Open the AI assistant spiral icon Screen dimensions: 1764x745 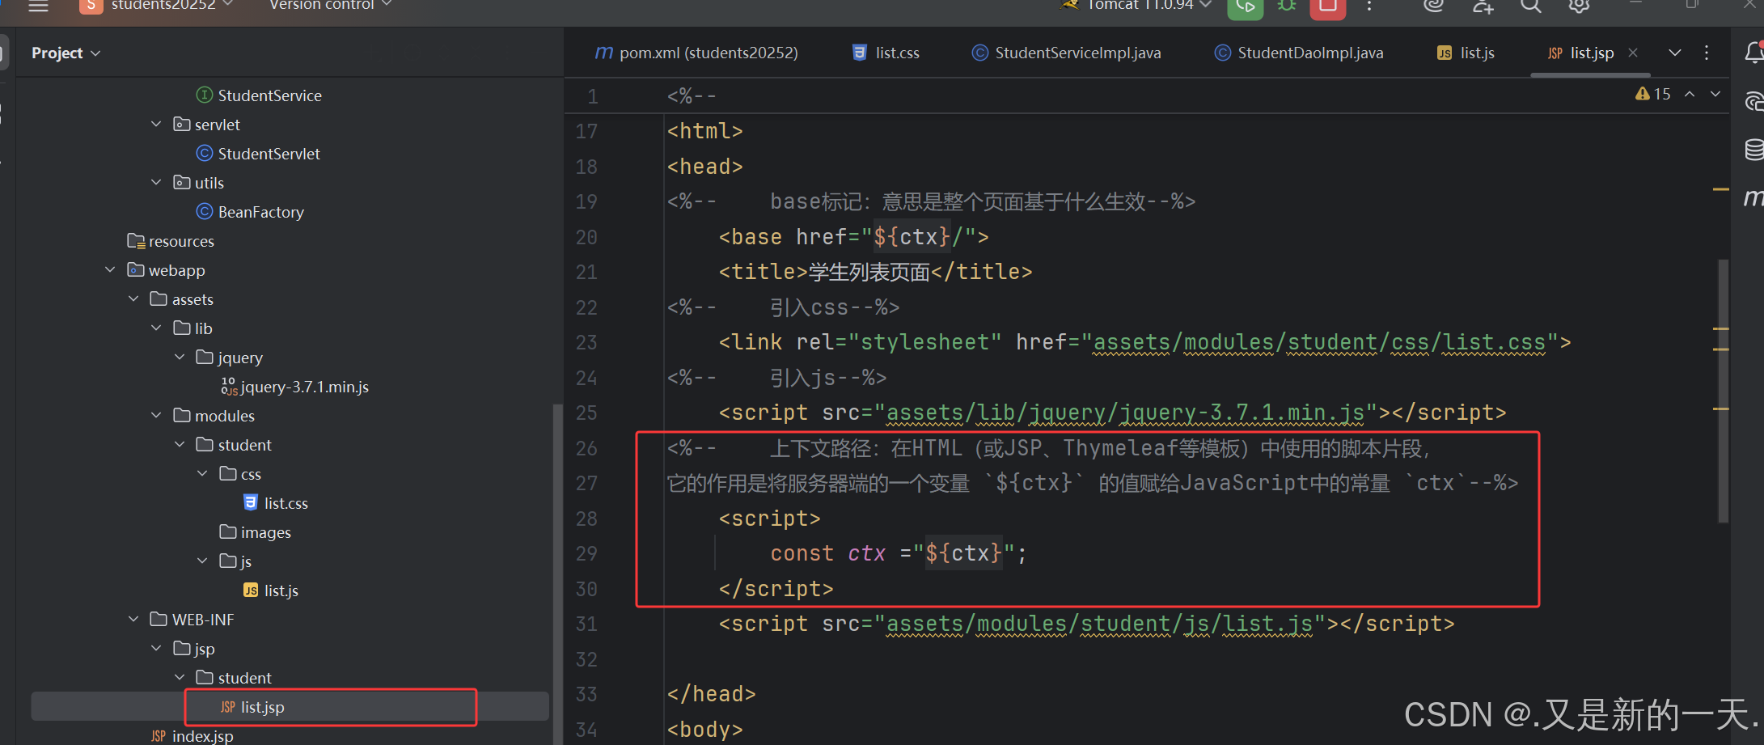coord(1434,6)
